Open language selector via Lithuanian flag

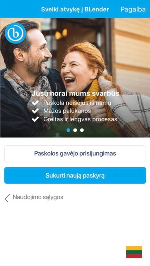134,252
